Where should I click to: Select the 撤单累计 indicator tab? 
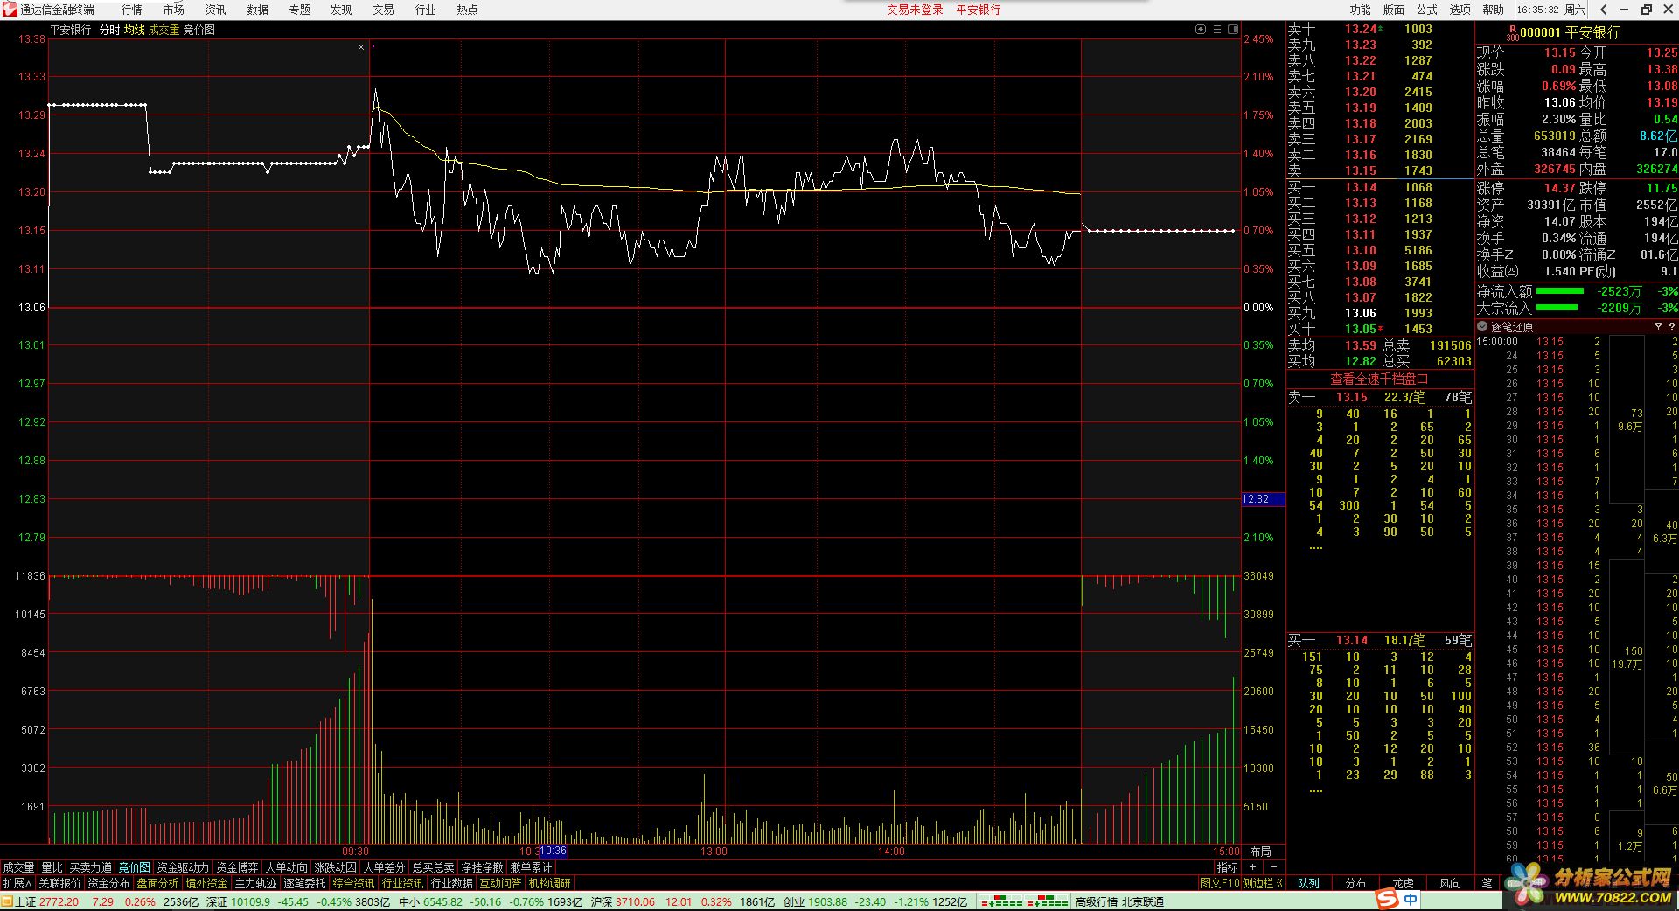click(x=531, y=867)
